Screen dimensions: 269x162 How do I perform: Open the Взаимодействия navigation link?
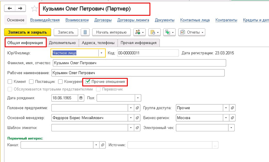(45, 20)
